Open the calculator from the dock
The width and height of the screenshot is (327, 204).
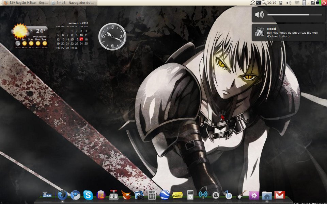152,195
